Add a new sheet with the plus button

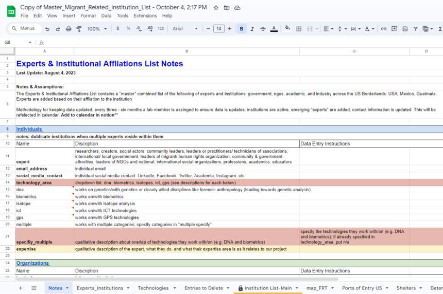coord(20,288)
